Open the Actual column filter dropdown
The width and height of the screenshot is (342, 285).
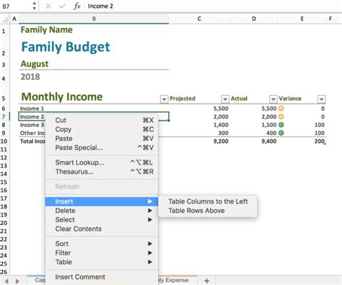[273, 99]
